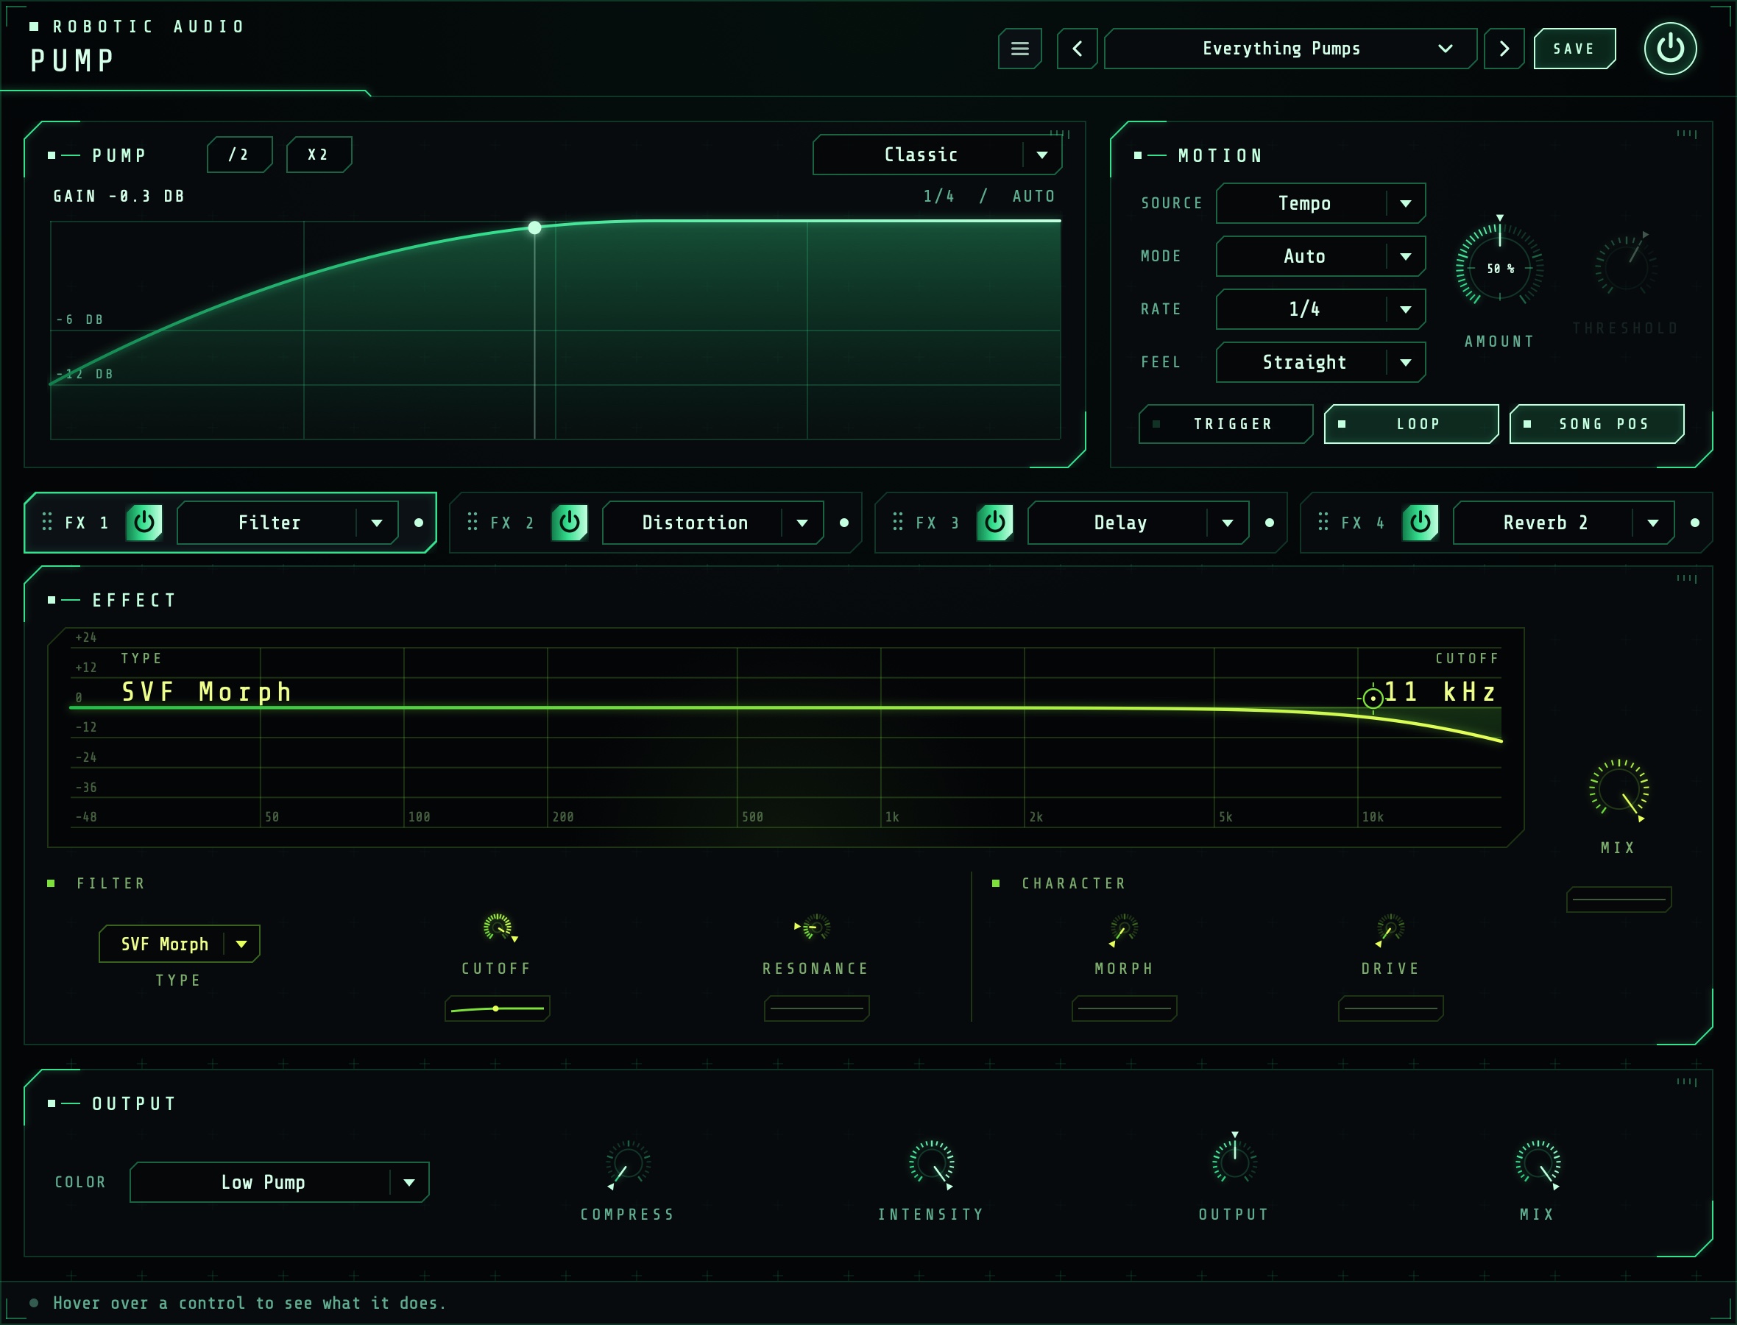Click the dot indicator after Reverb 2
The height and width of the screenshot is (1325, 1737).
pos(1695,523)
